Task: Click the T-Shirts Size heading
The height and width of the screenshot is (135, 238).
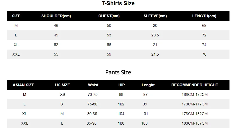Action: (118, 3)
